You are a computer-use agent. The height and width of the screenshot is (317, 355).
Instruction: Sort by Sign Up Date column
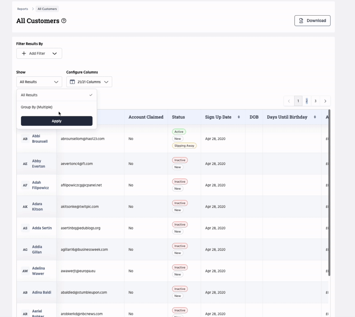point(239,117)
